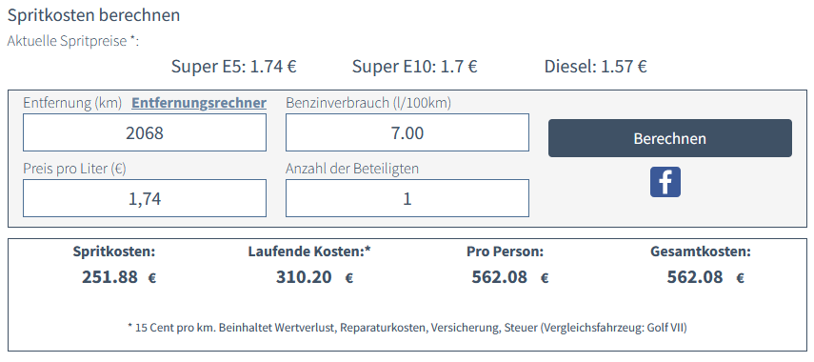Viewport: 814px width, 362px height.
Task: Click the Spritkosten berechnen heading
Action: 93,15
